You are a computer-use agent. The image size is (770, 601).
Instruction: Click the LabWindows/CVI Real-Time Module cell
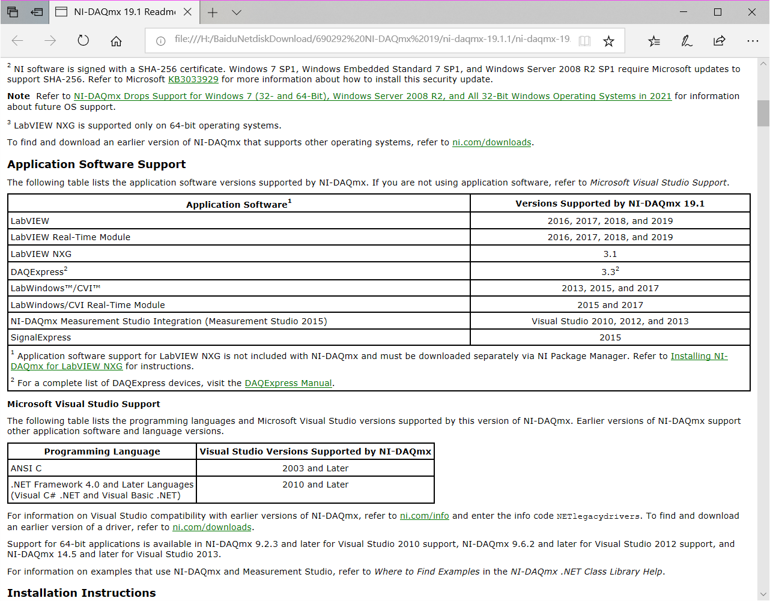[x=239, y=305]
